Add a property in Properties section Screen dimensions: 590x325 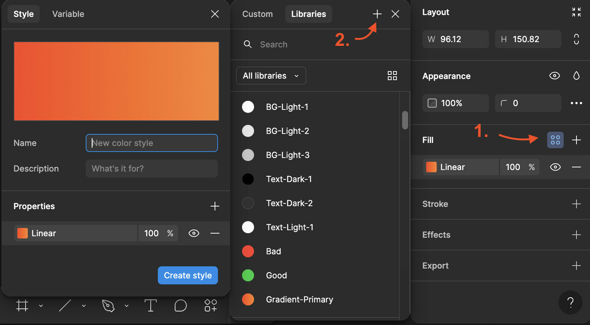pos(215,206)
